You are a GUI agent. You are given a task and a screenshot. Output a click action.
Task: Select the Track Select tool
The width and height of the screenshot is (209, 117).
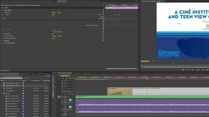tap(53, 77)
